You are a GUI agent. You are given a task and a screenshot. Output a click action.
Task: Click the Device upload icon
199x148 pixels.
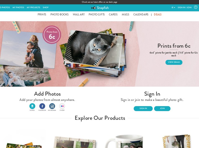click(x=32, y=106)
